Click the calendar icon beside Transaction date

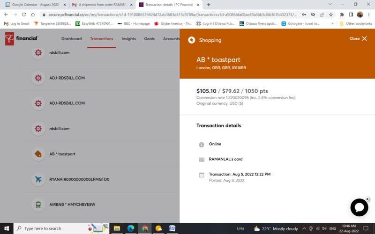click(202, 175)
